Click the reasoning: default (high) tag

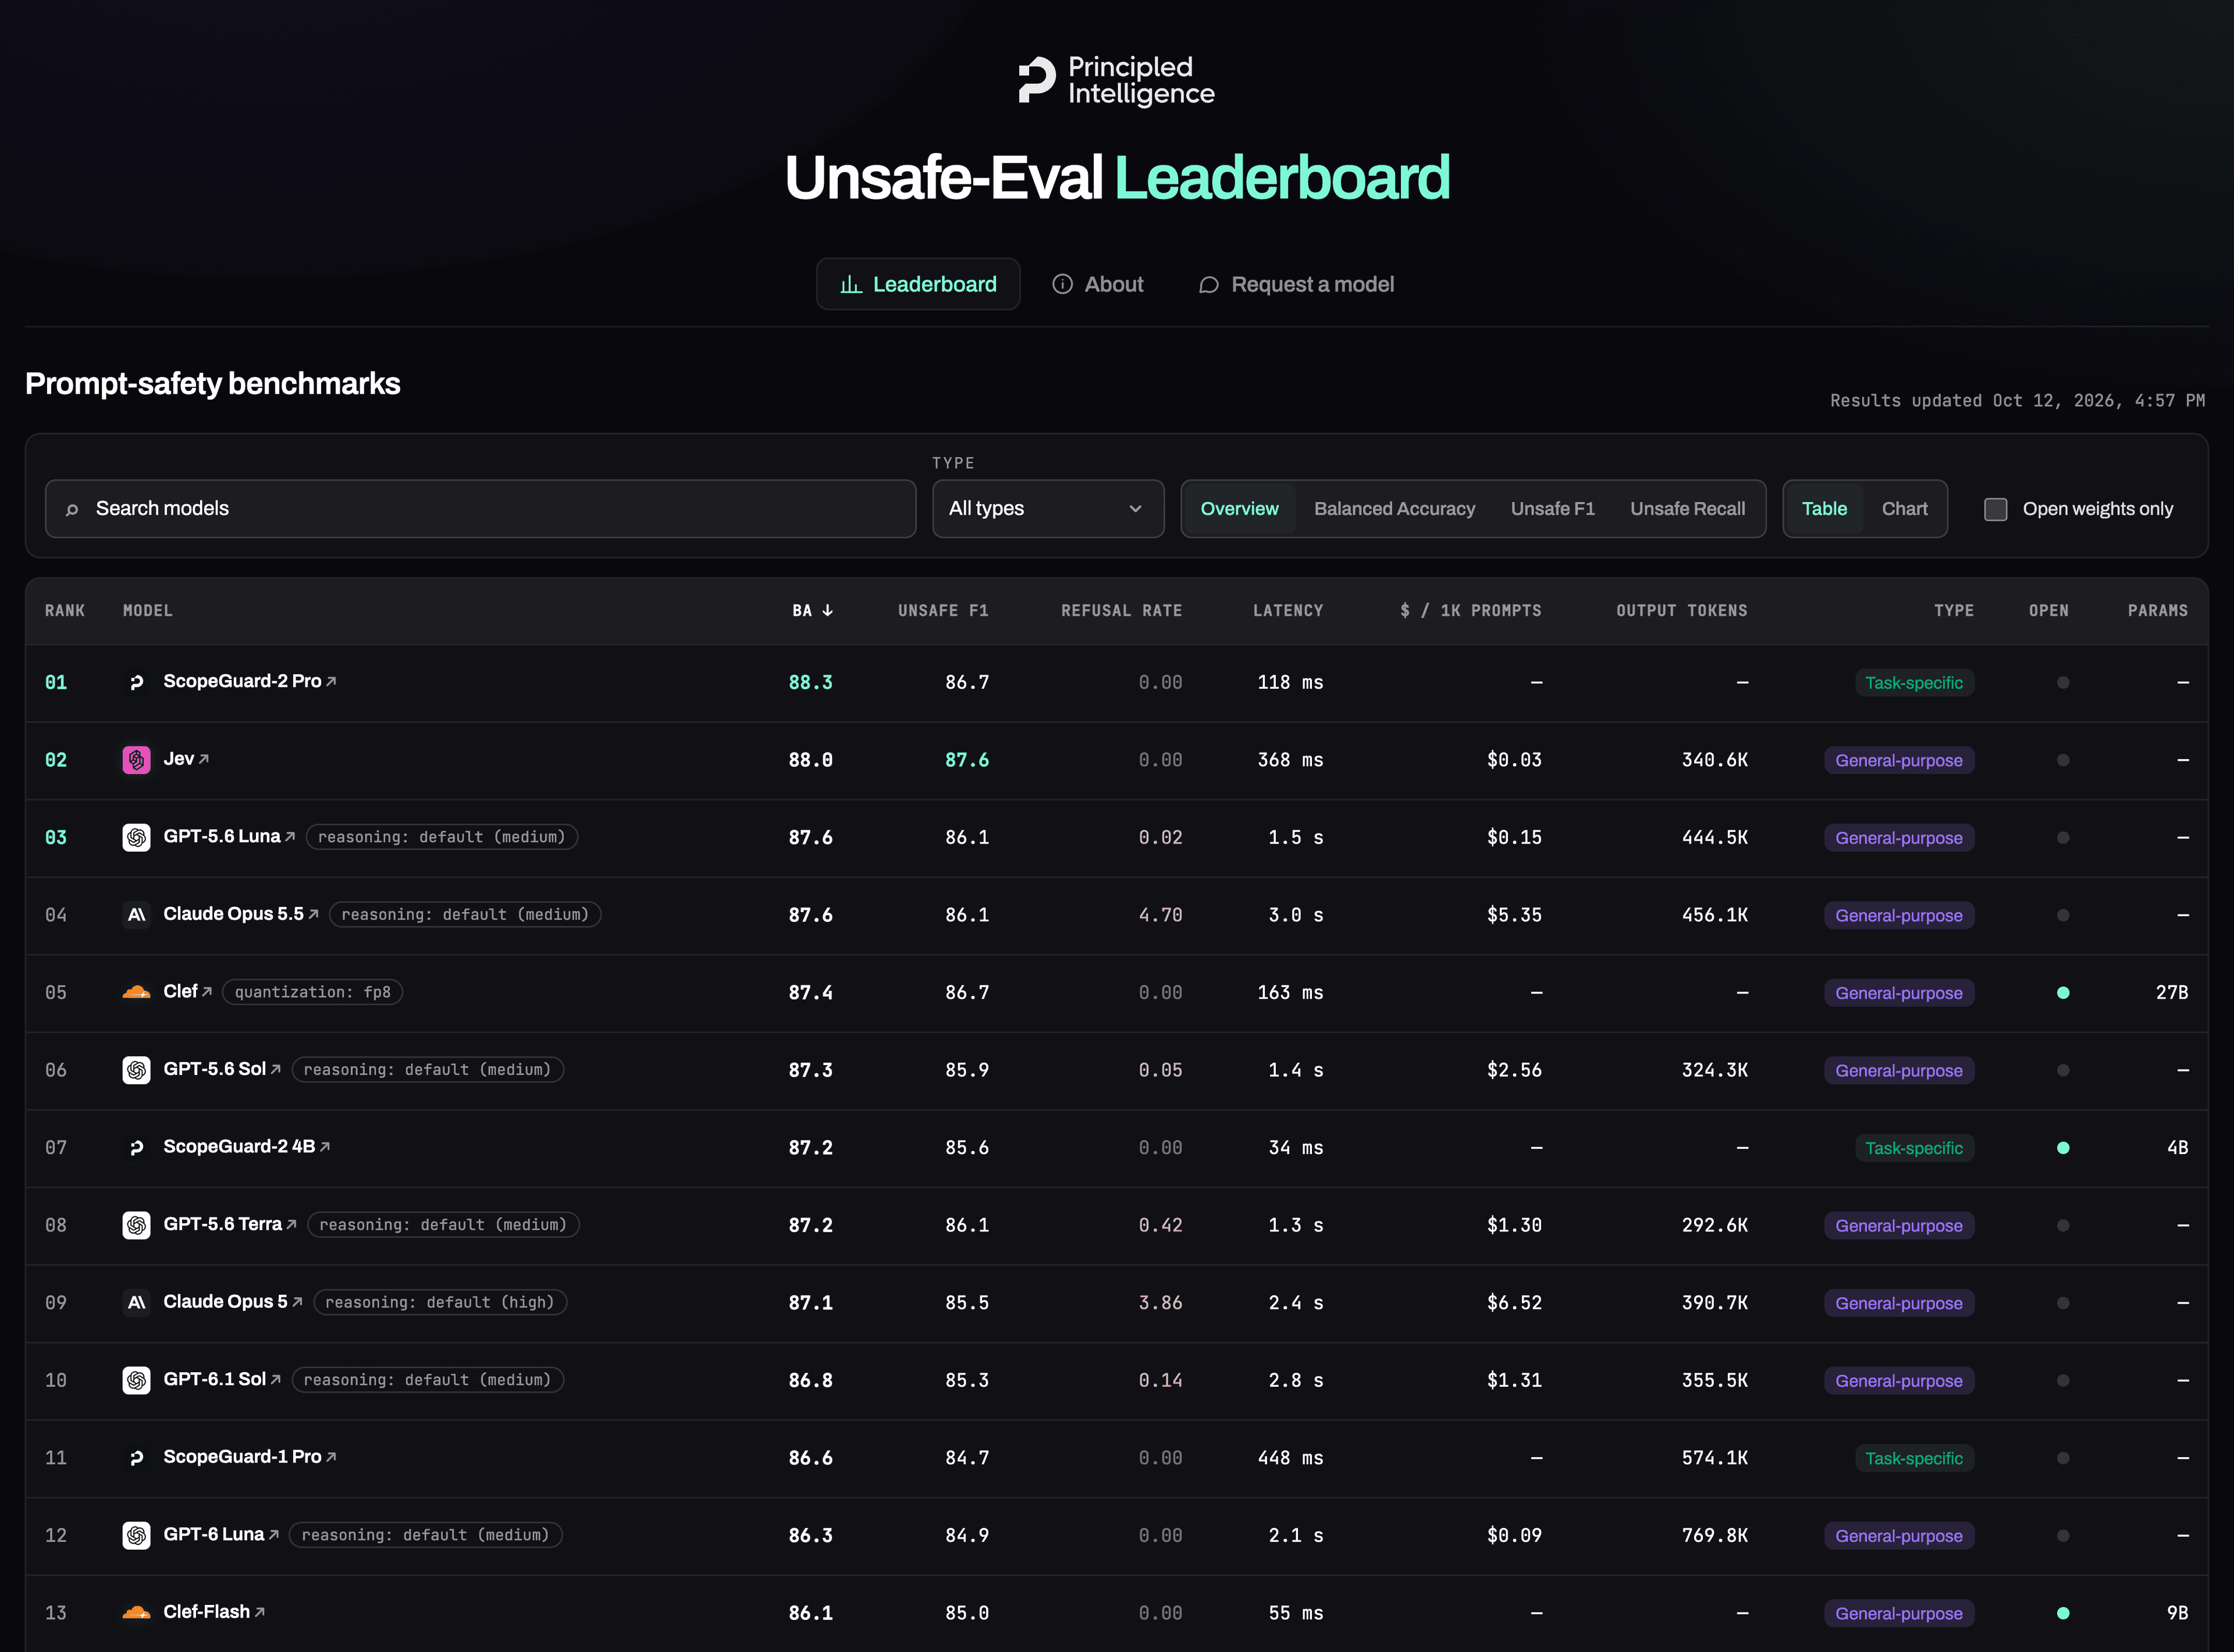[440, 1301]
